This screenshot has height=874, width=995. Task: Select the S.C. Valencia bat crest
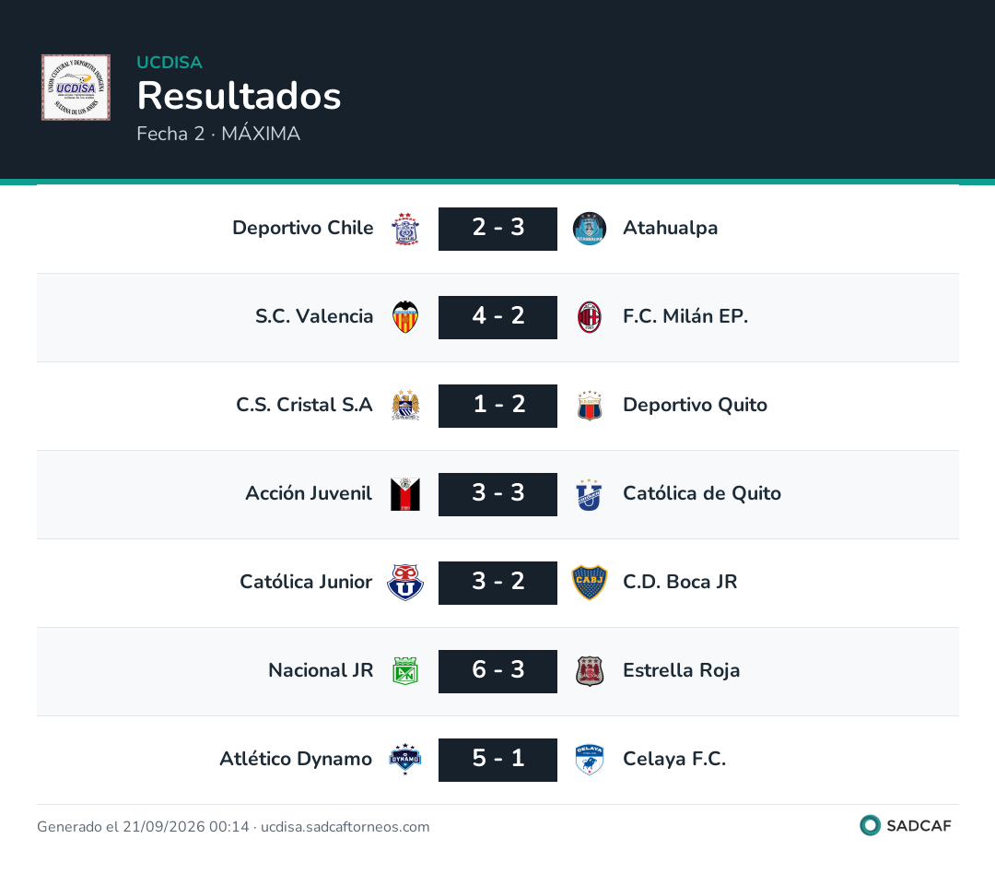404,317
